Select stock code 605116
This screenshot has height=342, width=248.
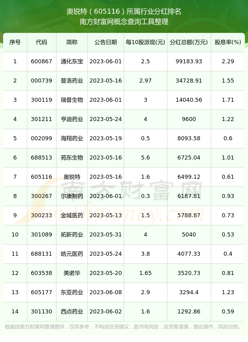(42, 177)
